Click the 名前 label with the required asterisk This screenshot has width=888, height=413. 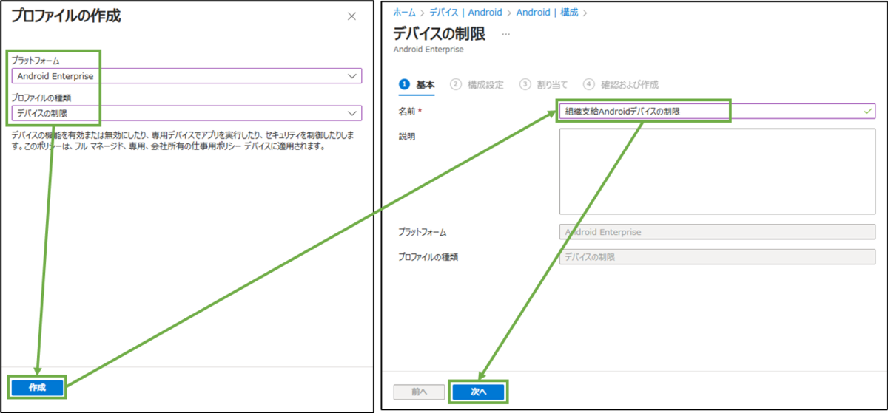(412, 111)
